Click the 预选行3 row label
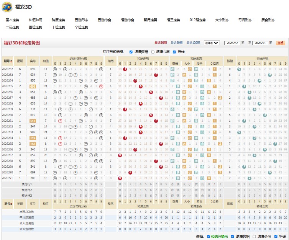Screen dimensions: 289x240 [x=27, y=196]
